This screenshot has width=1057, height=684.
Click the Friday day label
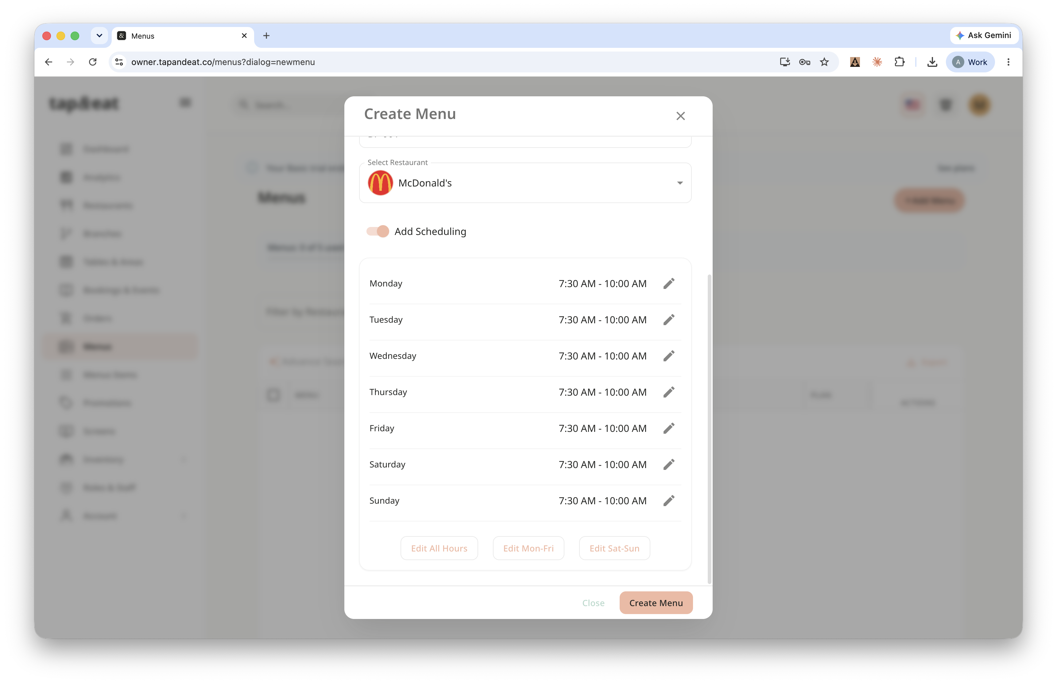pyautogui.click(x=381, y=428)
